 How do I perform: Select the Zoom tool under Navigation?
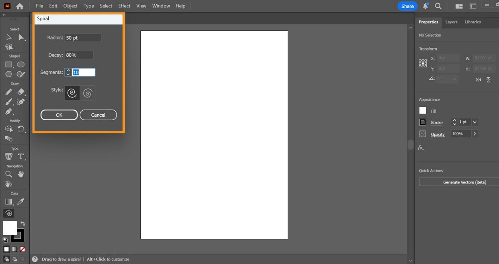point(9,174)
